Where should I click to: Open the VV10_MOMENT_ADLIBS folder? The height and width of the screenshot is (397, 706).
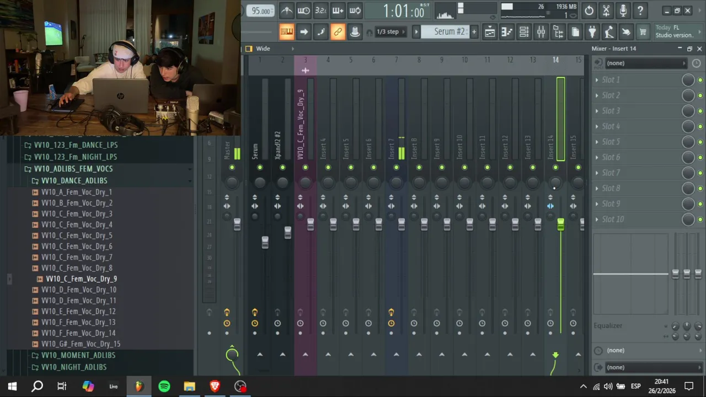pos(78,355)
